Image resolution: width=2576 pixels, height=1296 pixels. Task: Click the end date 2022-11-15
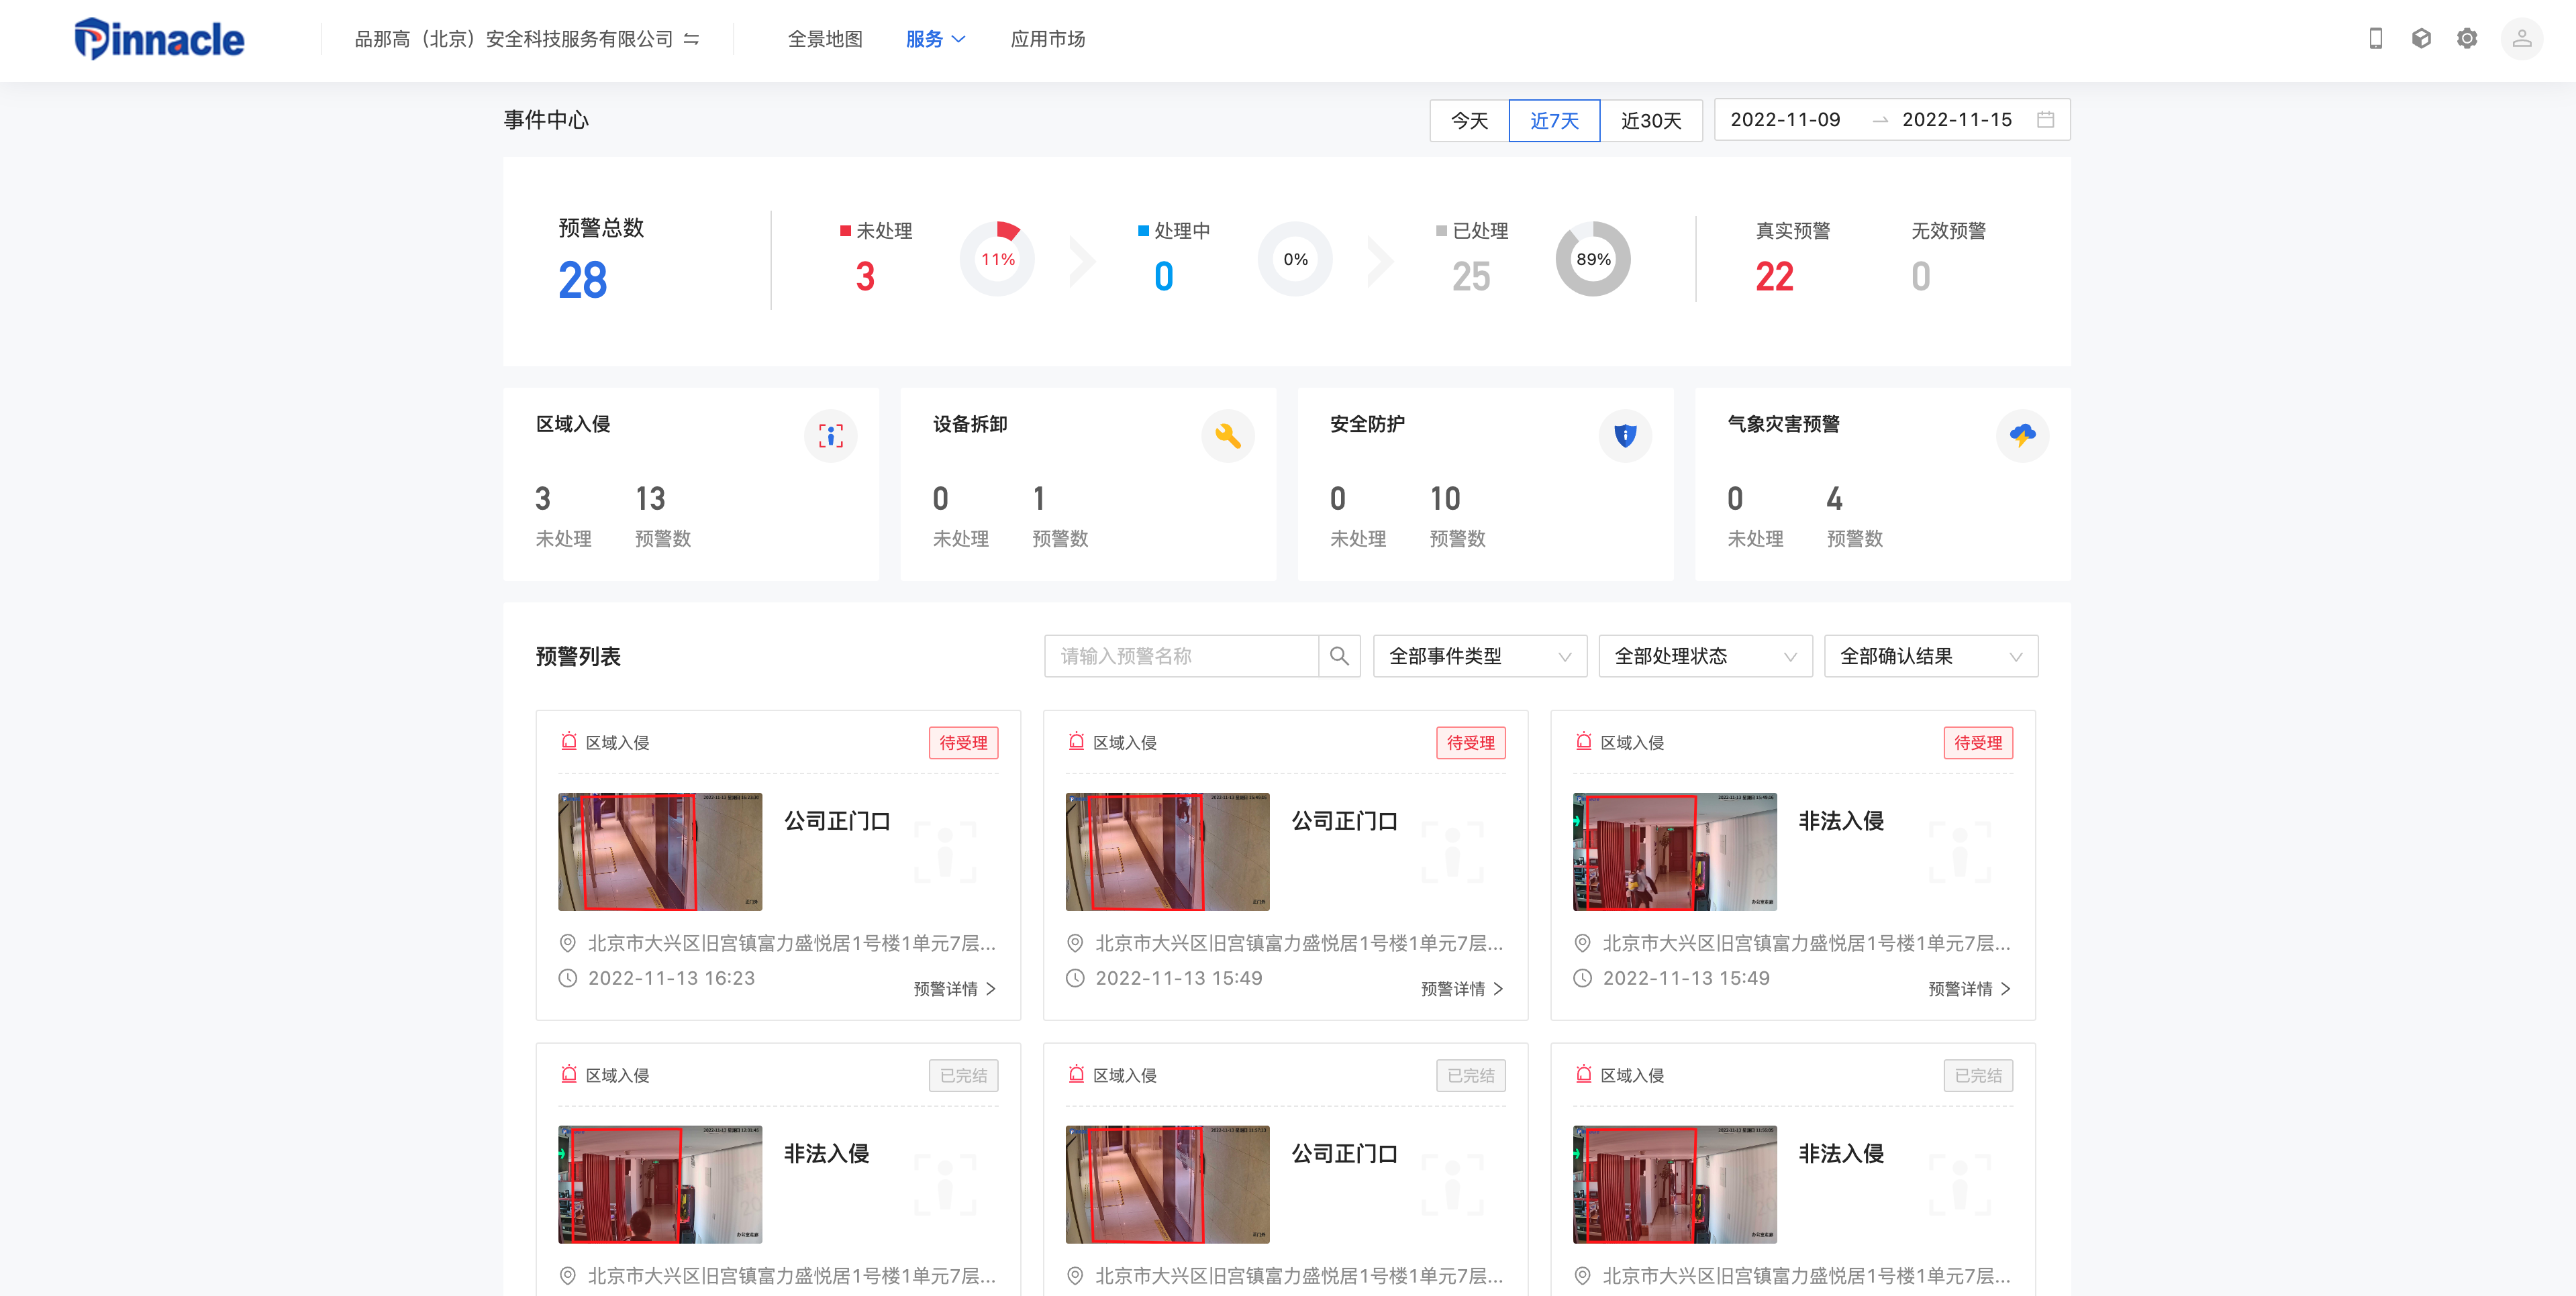[x=1957, y=120]
